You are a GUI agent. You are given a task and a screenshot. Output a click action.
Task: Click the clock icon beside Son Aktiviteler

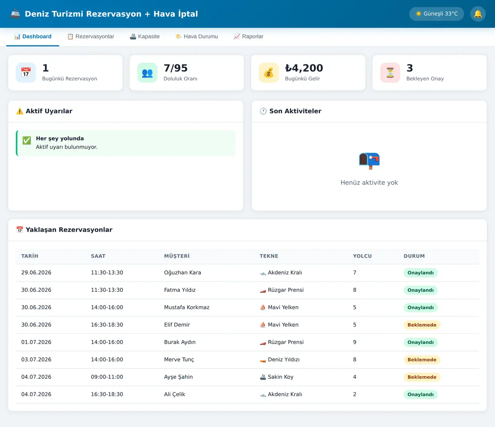[263, 111]
